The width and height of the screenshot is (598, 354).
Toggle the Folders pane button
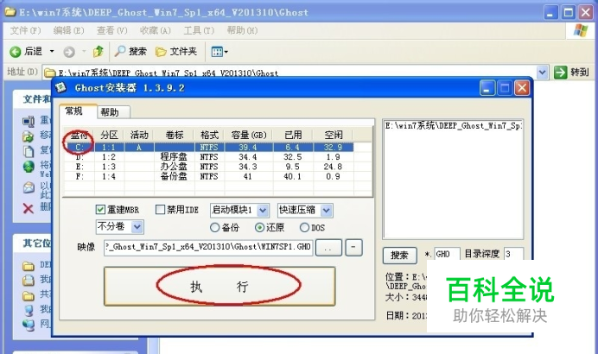tap(176, 52)
